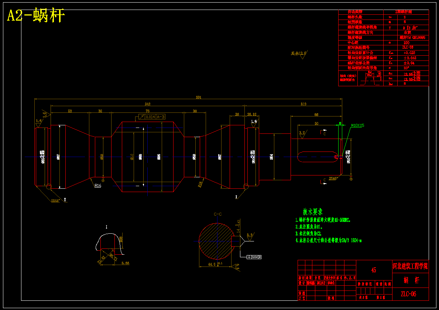The height and width of the screenshot is (310, 439).
Task: Click the '20' dimension near right shoulder
Action: point(237,114)
